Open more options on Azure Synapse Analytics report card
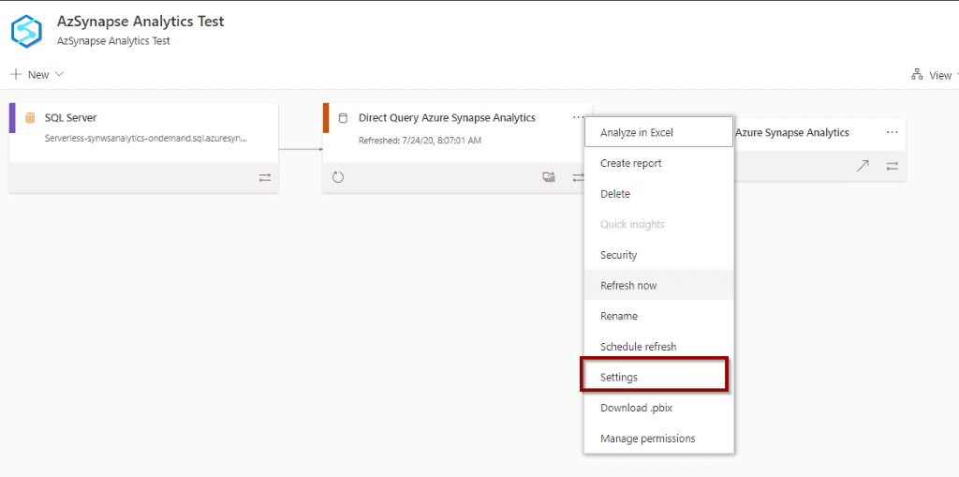Viewport: 959px width, 477px height. [x=893, y=132]
